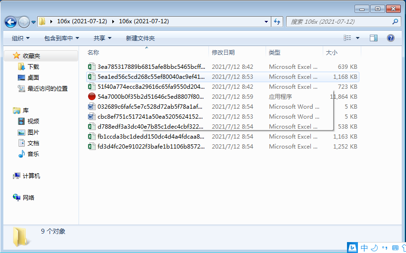Click the Word icon of cbc8ef751c51 file
The image size is (406, 253).
(92, 117)
